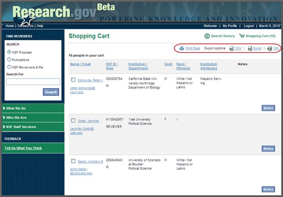Click the Shopping Cart icon in header
Image resolution: width=283 pixels, height=197 pixels.
point(242,36)
